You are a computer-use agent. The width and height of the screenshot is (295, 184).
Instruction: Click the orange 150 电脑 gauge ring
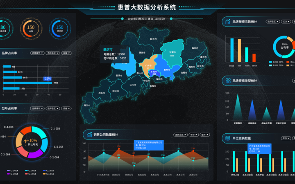pyautogui.click(x=31, y=29)
